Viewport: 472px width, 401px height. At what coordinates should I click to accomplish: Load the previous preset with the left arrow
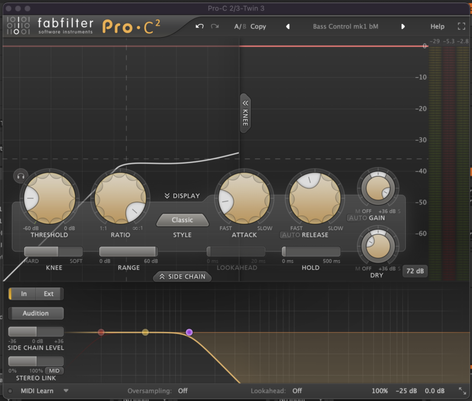pyautogui.click(x=288, y=26)
